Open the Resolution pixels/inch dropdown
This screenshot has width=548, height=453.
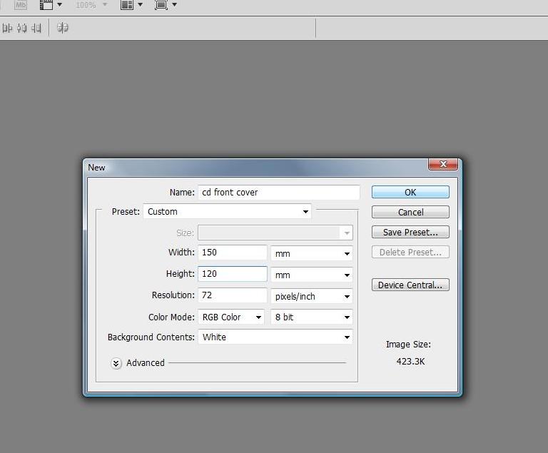(x=311, y=296)
